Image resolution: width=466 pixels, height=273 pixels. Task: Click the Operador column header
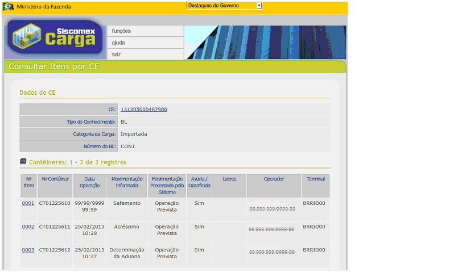274,186
